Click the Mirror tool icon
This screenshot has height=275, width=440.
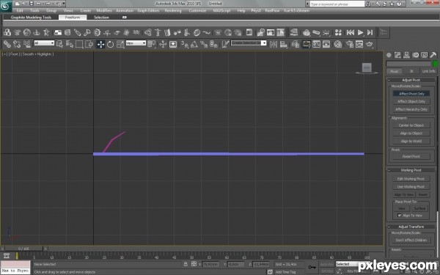tap(274, 44)
